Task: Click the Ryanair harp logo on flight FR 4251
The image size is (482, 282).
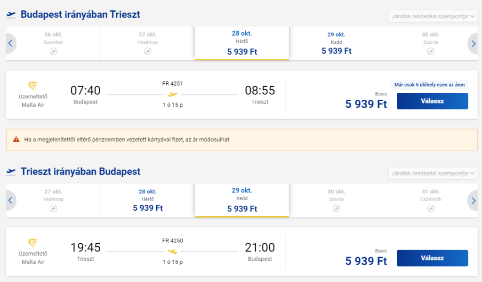Action: 33,86
